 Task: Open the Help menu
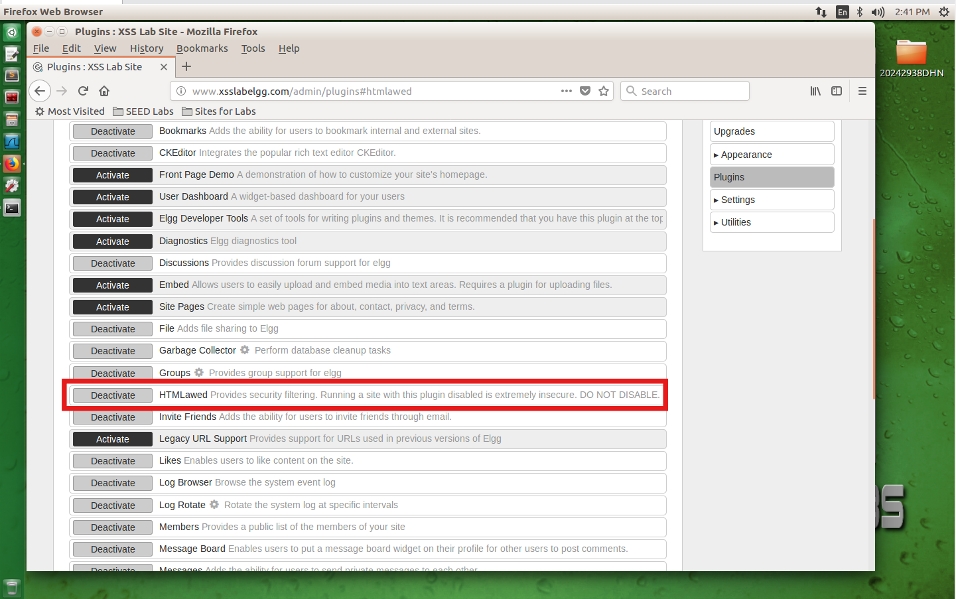tap(289, 48)
